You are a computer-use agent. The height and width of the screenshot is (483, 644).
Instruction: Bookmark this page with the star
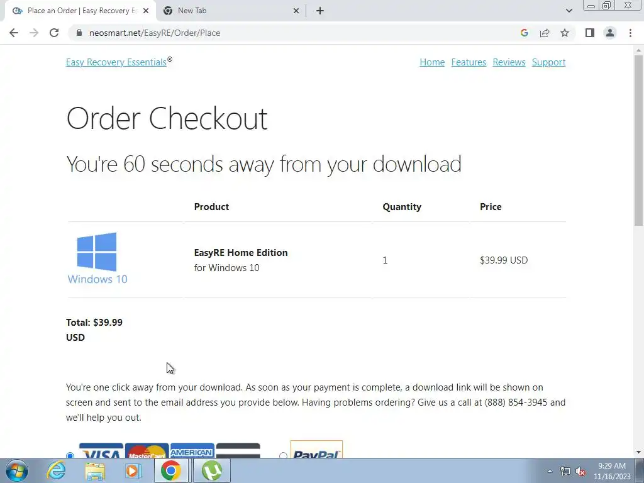565,33
